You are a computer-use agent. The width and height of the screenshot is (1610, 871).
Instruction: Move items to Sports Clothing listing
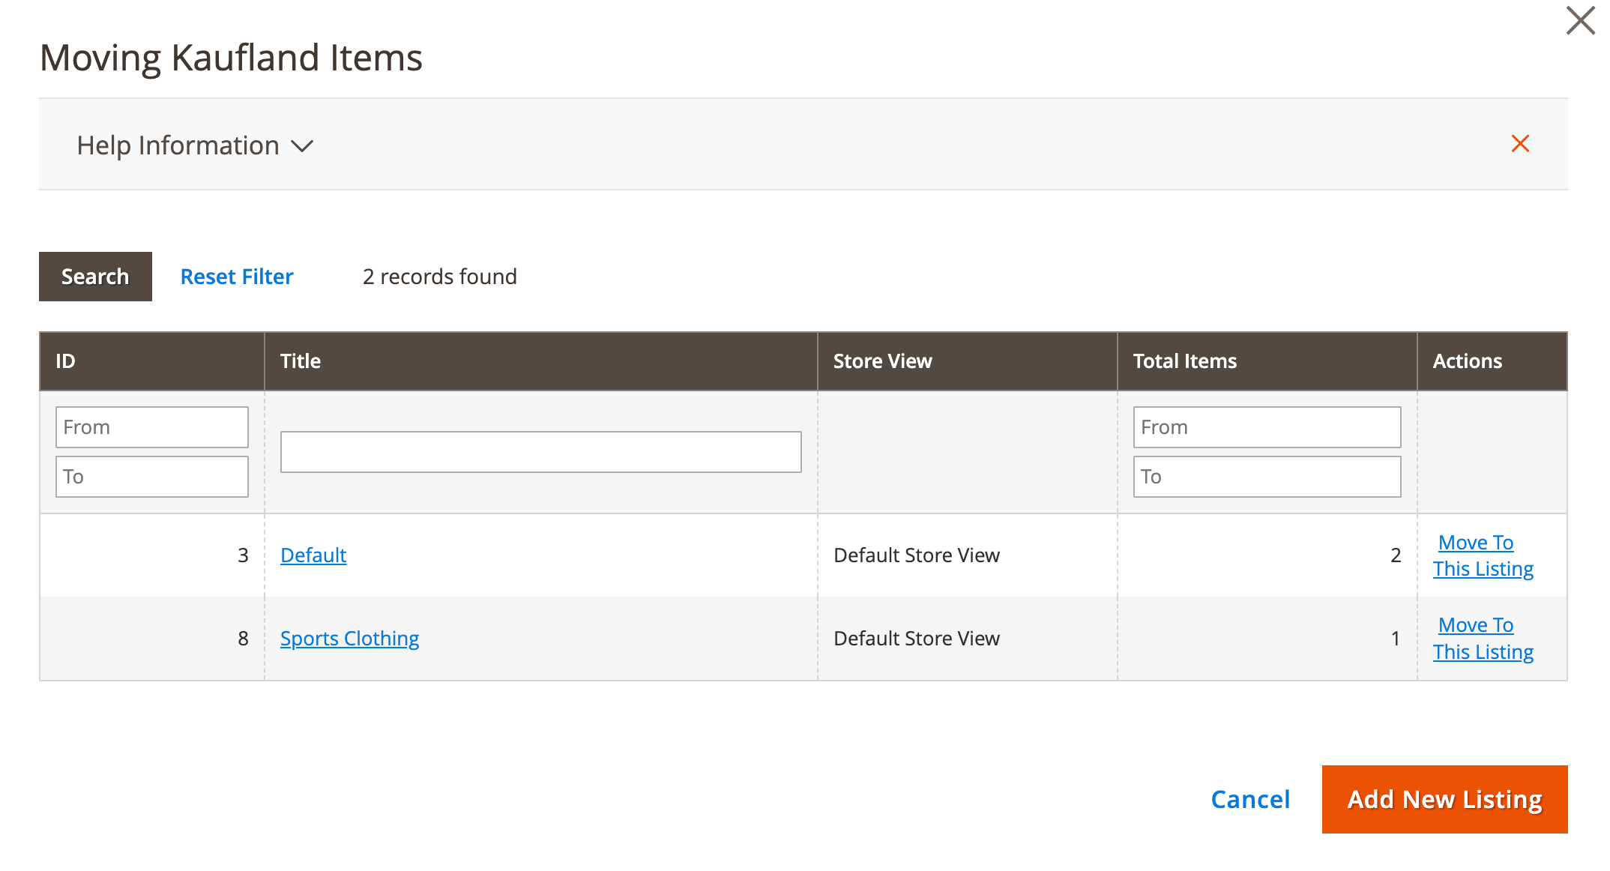(1483, 639)
